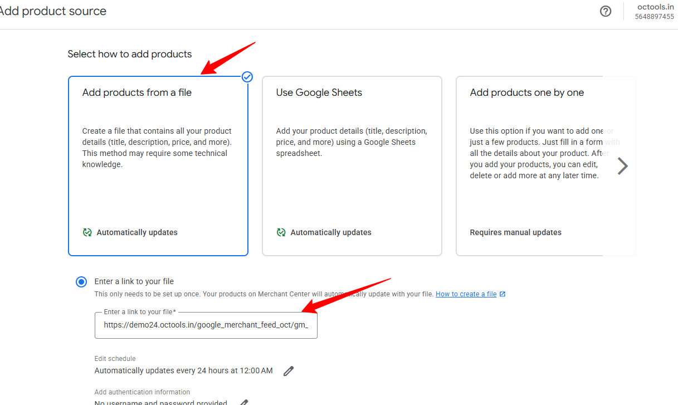The width and height of the screenshot is (678, 405).
Task: Click the sync icon in the Google Sheets card
Action: [x=281, y=232]
